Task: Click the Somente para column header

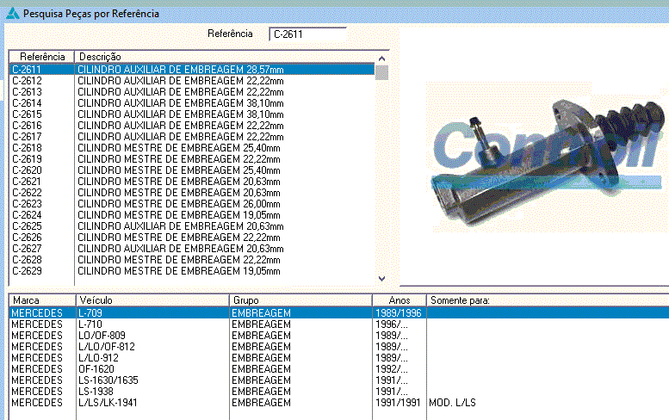Action: coord(546,300)
